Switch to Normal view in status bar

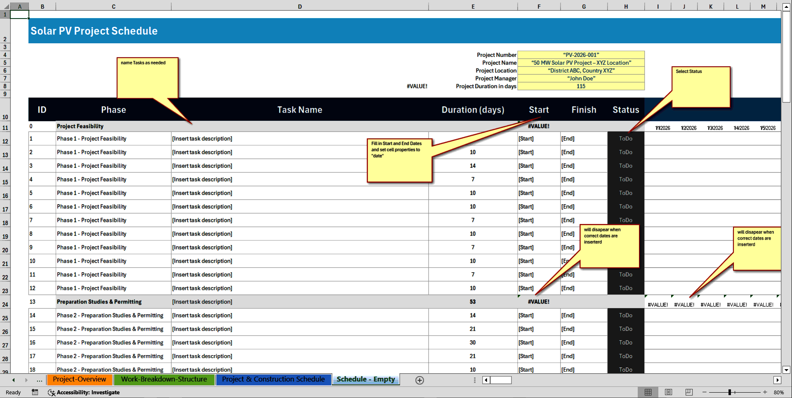click(648, 392)
